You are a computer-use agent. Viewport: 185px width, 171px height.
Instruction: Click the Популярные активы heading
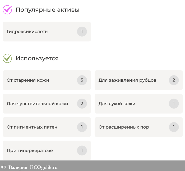48,10
